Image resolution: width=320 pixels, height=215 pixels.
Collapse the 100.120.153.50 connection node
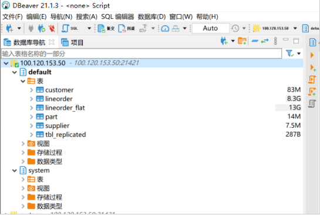pos(6,63)
